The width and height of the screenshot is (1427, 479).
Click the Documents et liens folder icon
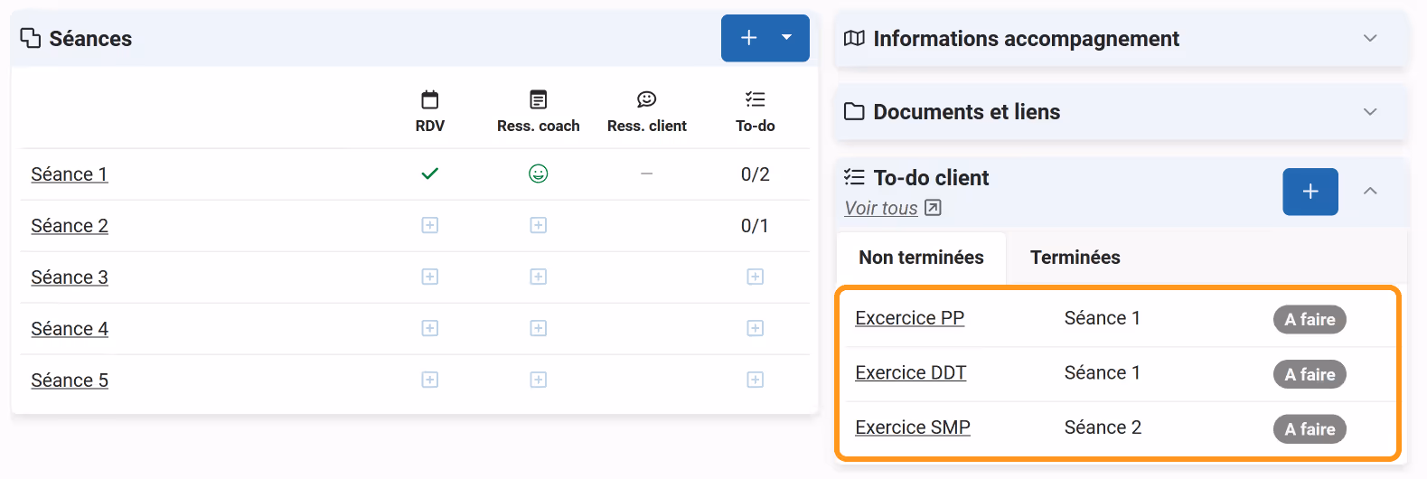854,111
